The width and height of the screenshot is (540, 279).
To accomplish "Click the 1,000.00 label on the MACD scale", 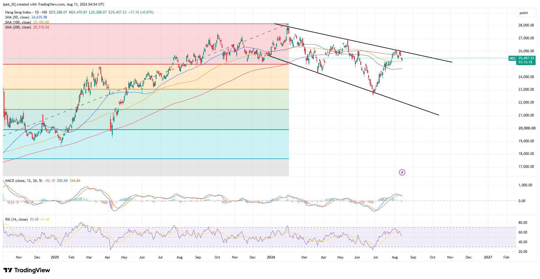I will point(525,185).
